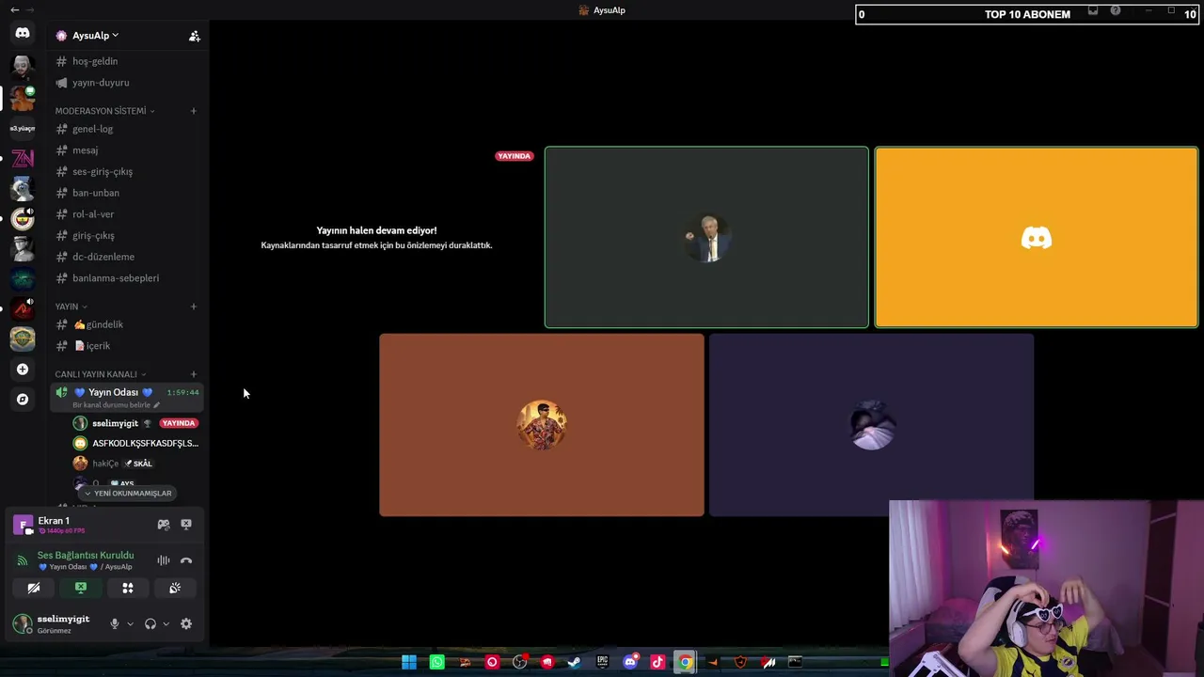Click the ZN server icon in sidebar
Image resolution: width=1204 pixels, height=677 pixels.
[x=23, y=158]
